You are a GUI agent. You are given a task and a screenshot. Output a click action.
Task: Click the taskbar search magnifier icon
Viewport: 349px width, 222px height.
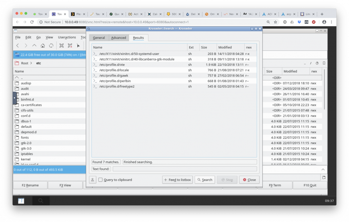41,201
